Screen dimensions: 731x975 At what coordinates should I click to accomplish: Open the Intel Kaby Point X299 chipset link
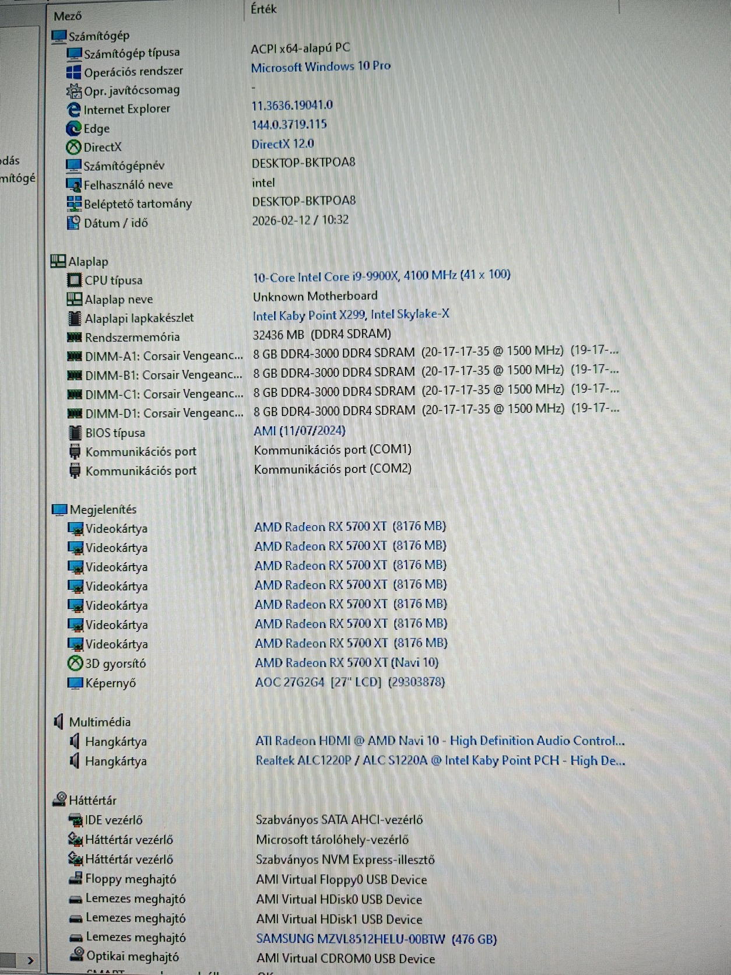(x=351, y=315)
